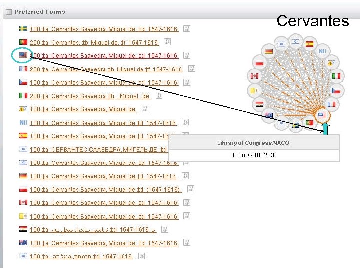The height and width of the screenshot is (270, 360).
Task: Click the Swedish flag in the Preferred Forms list
Action: tap(23, 28)
